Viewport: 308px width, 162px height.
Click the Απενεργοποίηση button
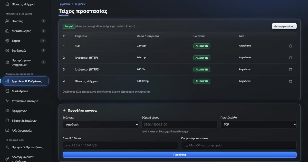[x=284, y=26]
